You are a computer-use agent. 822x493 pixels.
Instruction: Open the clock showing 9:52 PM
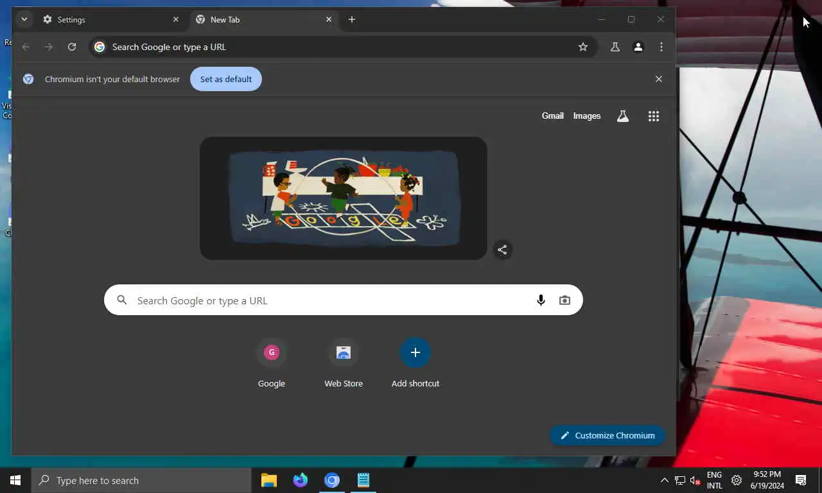pos(767,480)
